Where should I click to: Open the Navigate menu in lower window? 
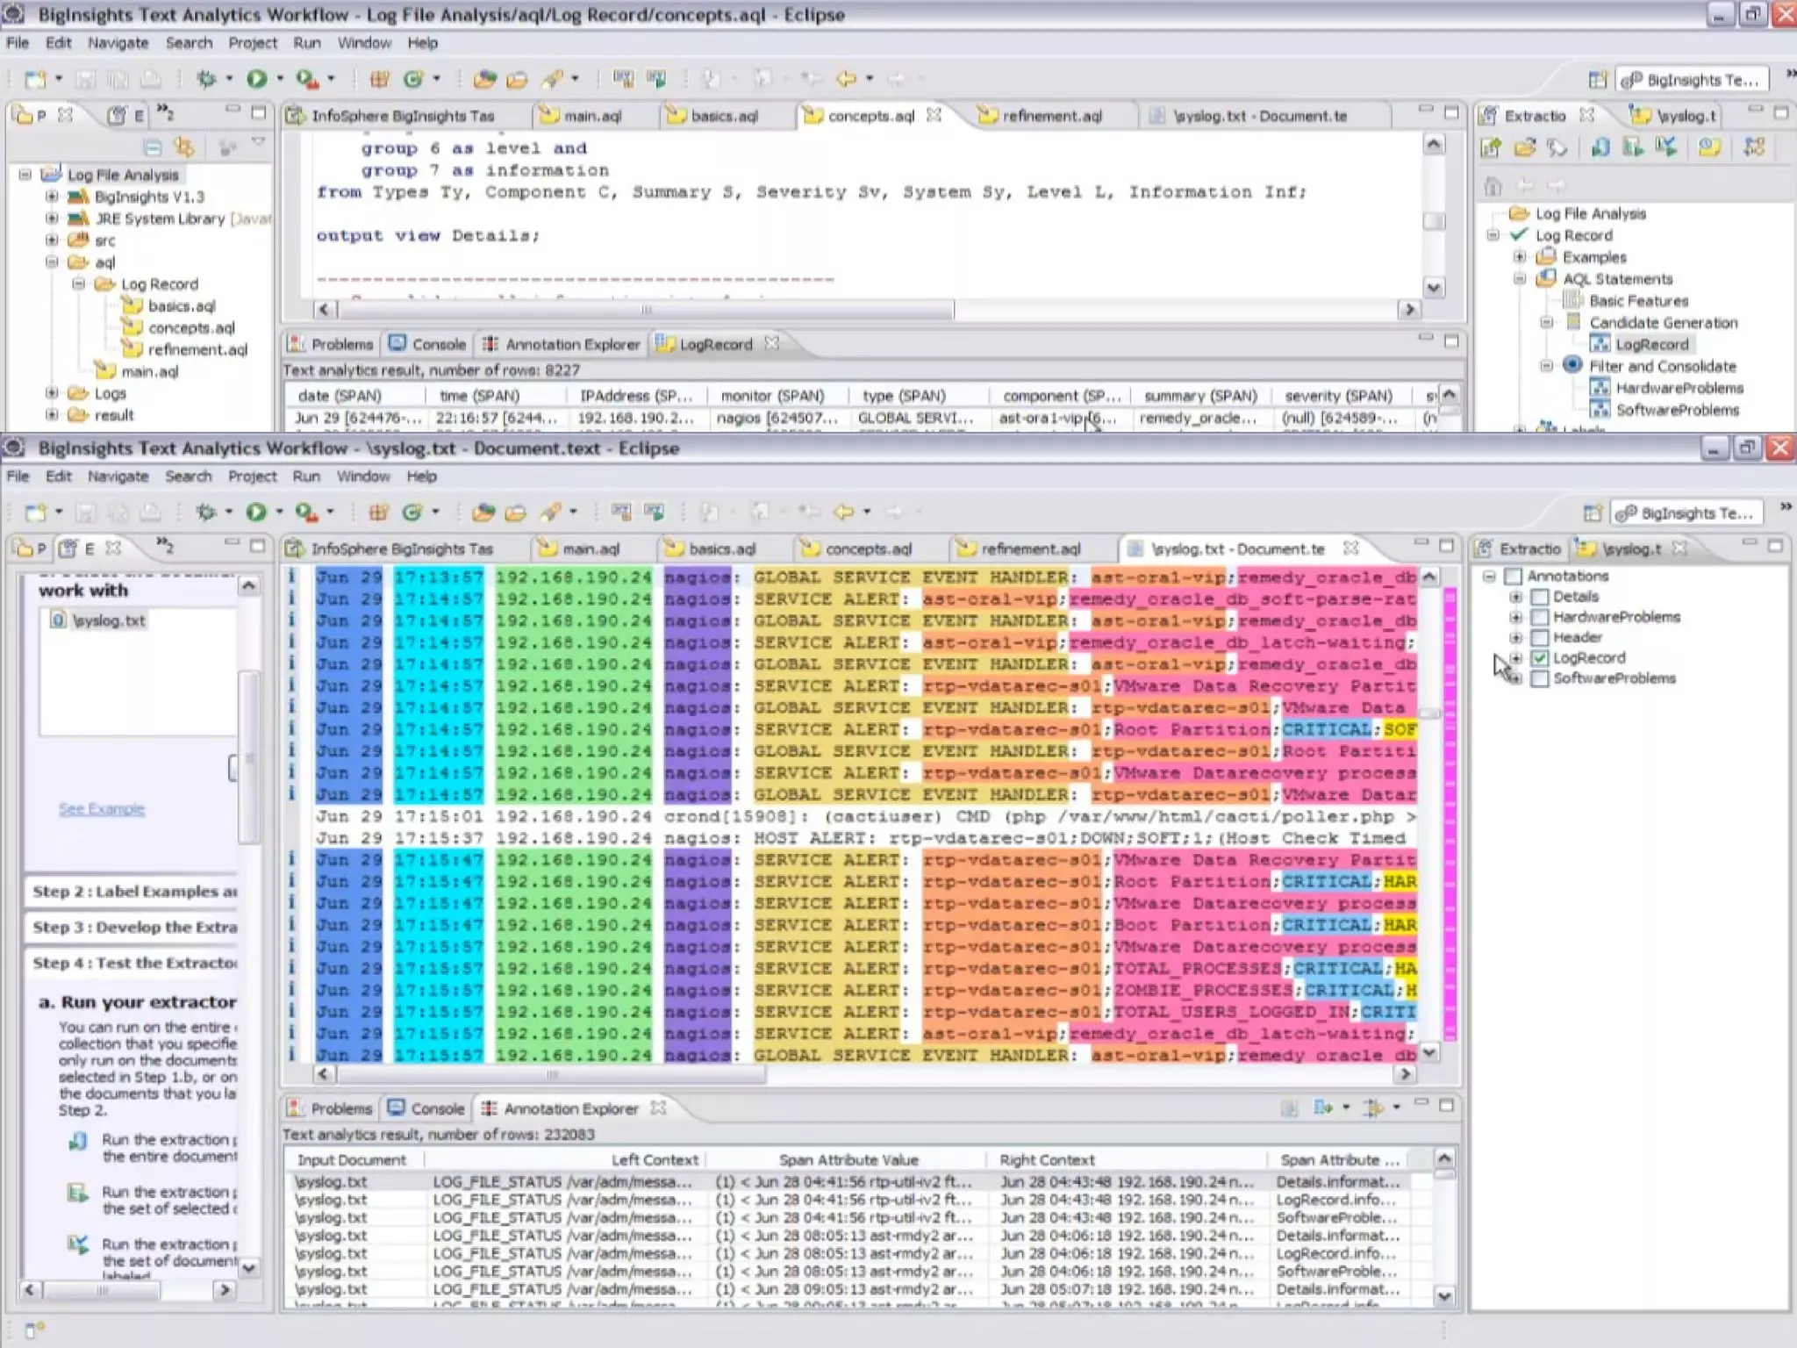click(117, 477)
